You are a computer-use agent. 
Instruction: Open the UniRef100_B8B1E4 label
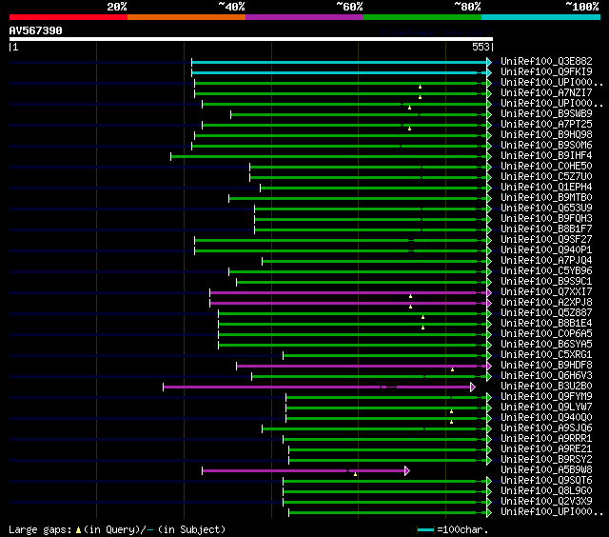point(546,324)
